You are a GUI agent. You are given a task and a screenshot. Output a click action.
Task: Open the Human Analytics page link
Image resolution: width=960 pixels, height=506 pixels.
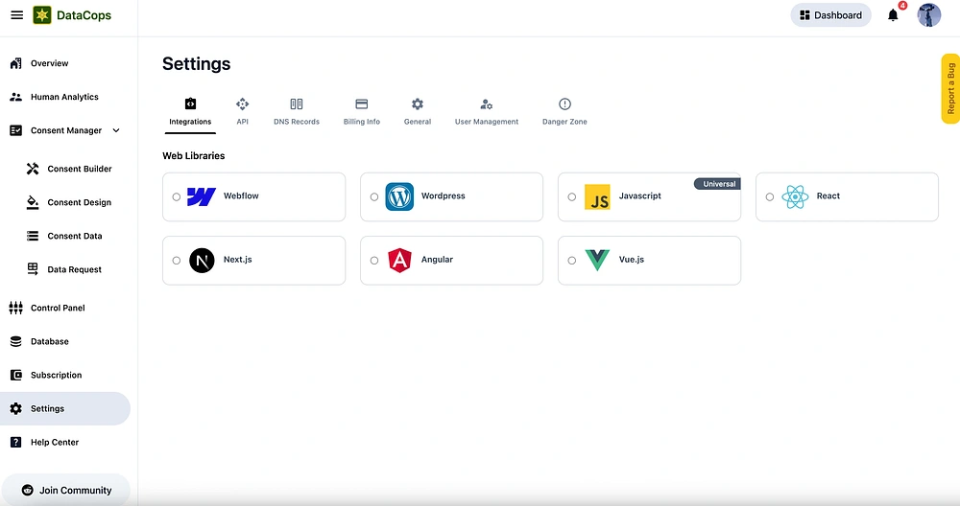pos(64,97)
